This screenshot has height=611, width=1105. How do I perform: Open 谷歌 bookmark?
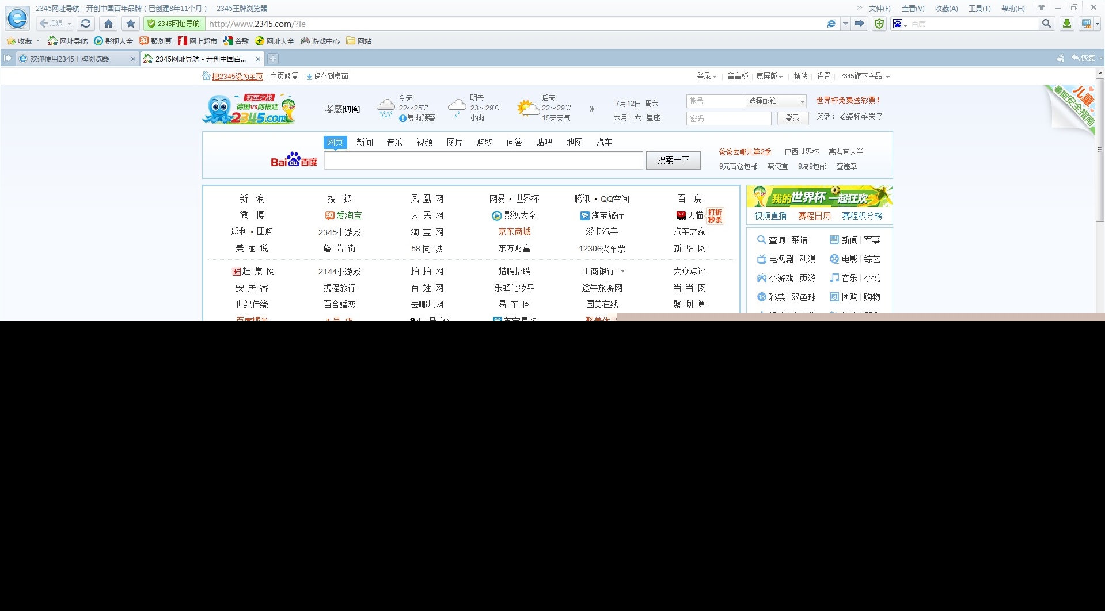pos(236,41)
